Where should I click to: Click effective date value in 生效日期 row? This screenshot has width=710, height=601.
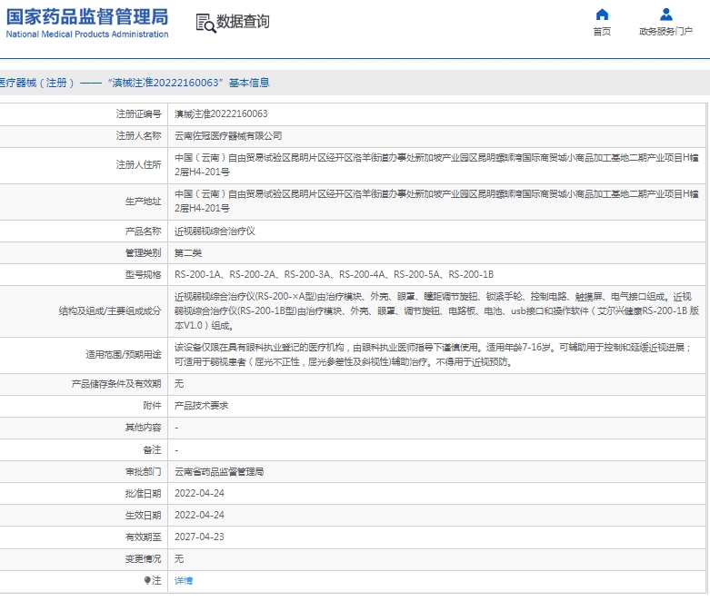click(199, 515)
